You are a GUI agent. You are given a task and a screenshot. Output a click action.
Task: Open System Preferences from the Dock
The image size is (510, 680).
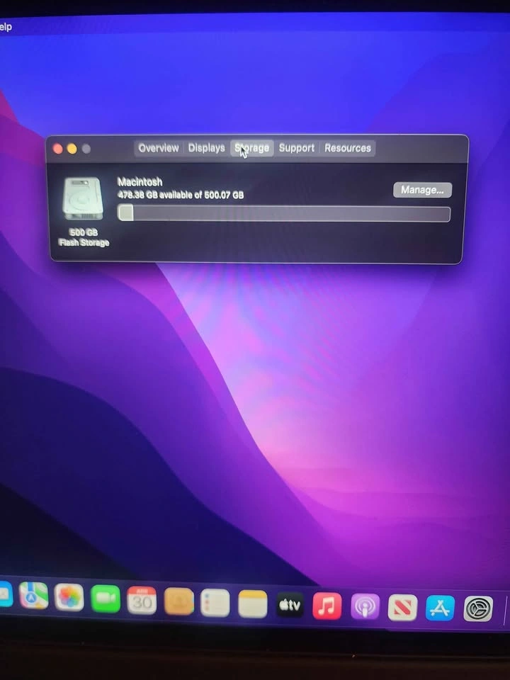(x=478, y=609)
